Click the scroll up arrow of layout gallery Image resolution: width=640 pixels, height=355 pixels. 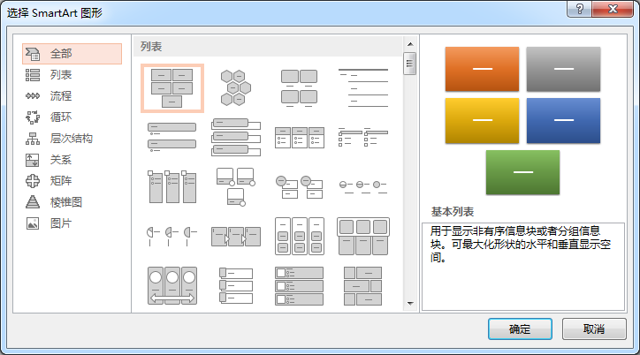tap(410, 44)
